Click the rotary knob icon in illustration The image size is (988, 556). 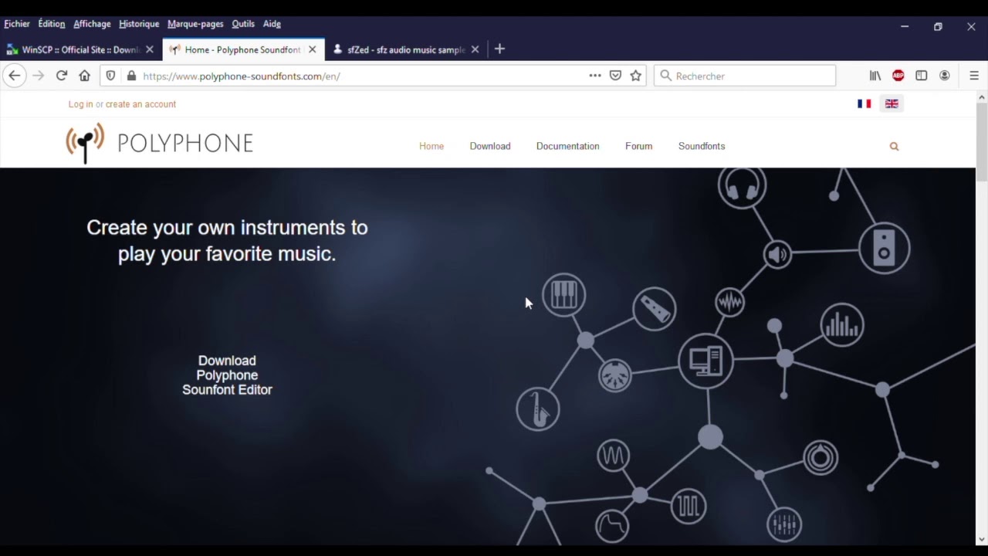(x=821, y=458)
